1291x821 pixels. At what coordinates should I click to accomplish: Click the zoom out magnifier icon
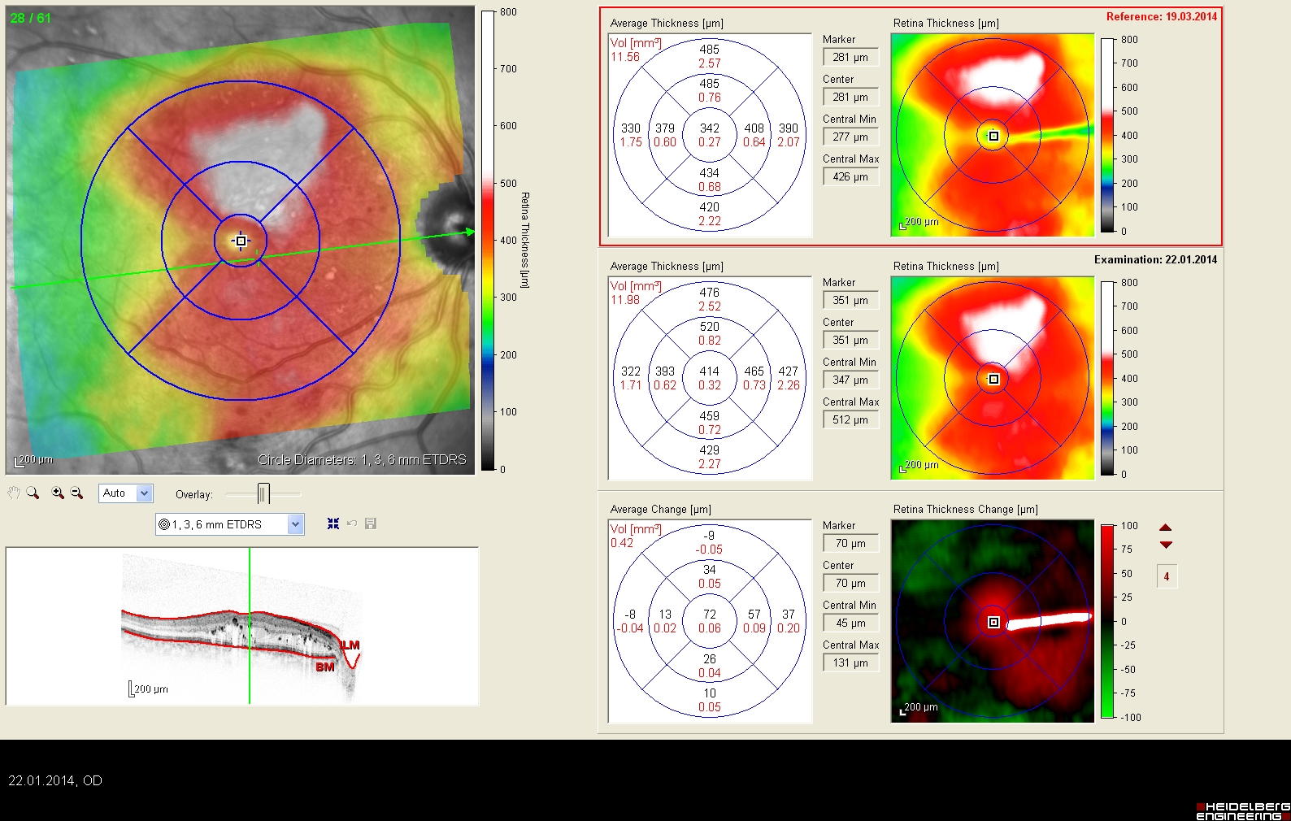click(x=76, y=493)
